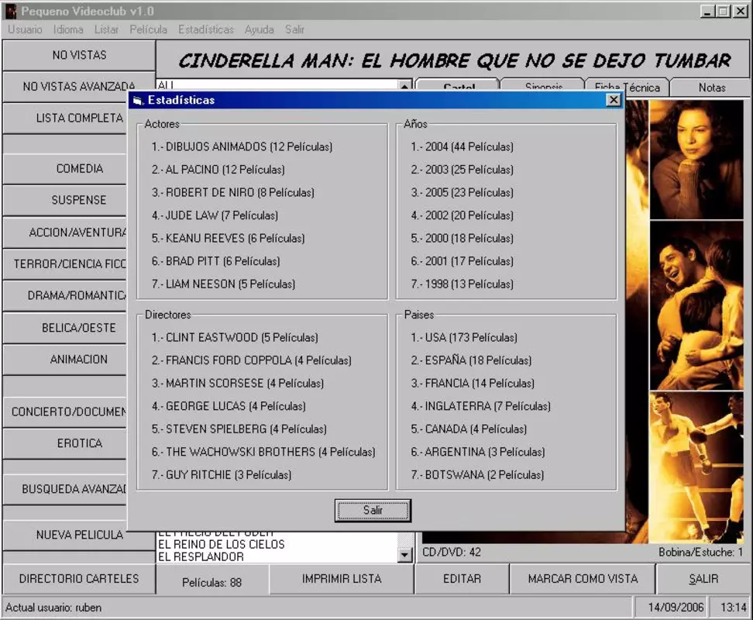Click director entry MARTIN SCORSESE
Image resolution: width=753 pixels, height=620 pixels.
click(x=238, y=384)
